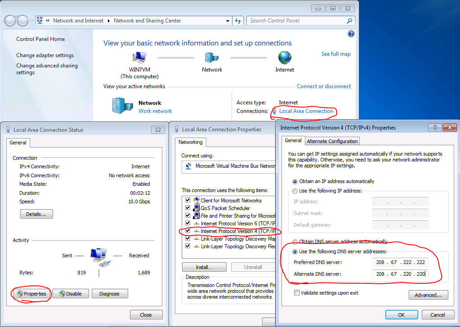Open dropdown arrow after Network and Internet

click(108, 21)
